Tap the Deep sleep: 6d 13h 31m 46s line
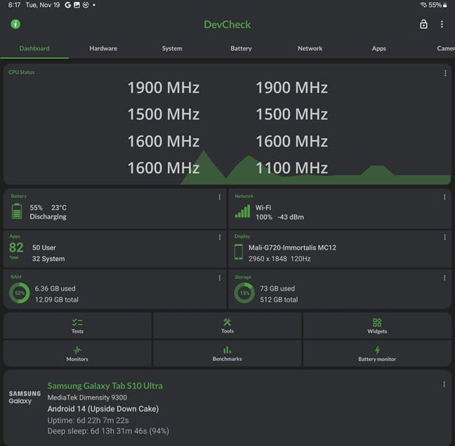Screen dimensions: 455x446 pos(108,431)
